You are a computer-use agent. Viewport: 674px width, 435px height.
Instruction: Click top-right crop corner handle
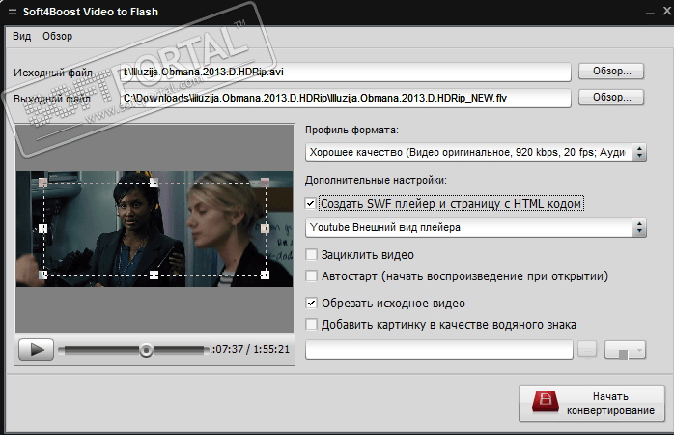pos(265,183)
